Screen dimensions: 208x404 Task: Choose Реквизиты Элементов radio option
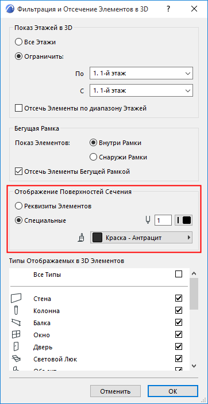(x=18, y=206)
